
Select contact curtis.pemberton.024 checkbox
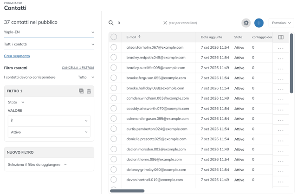pos(114,129)
